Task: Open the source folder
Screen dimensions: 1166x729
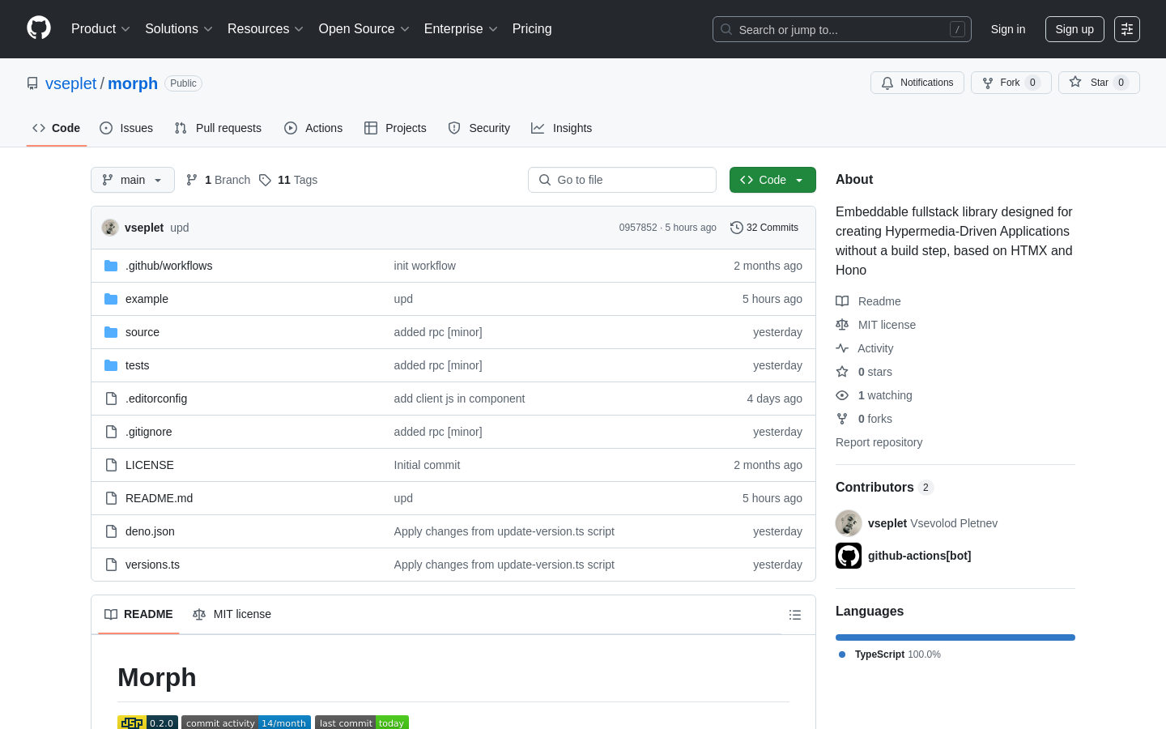Action: pos(143,332)
